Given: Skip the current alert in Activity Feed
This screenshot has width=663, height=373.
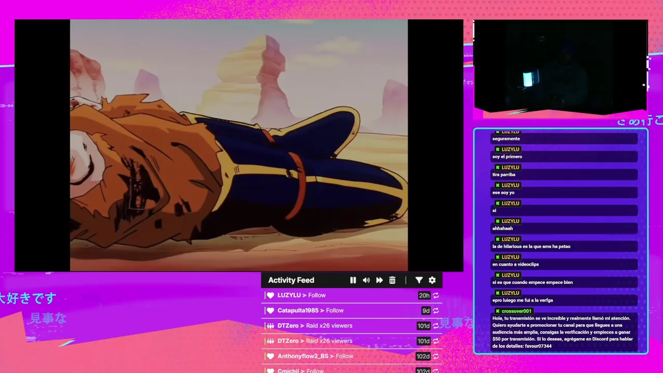Looking at the screenshot, I should pyautogui.click(x=379, y=280).
